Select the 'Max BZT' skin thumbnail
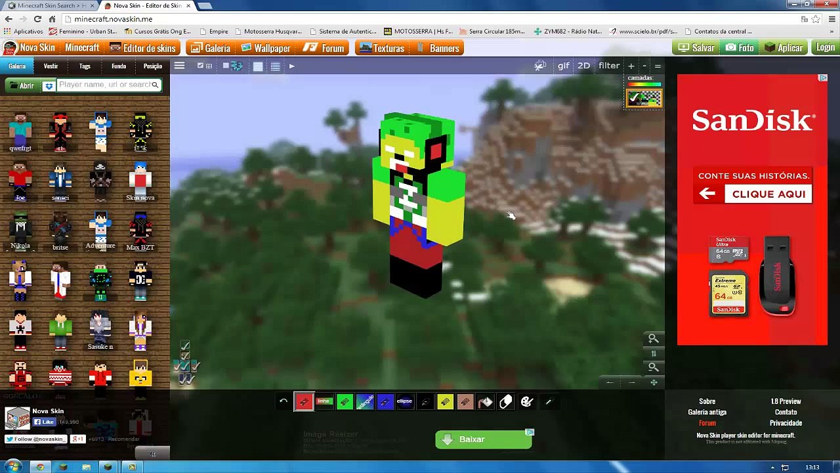 (x=140, y=230)
